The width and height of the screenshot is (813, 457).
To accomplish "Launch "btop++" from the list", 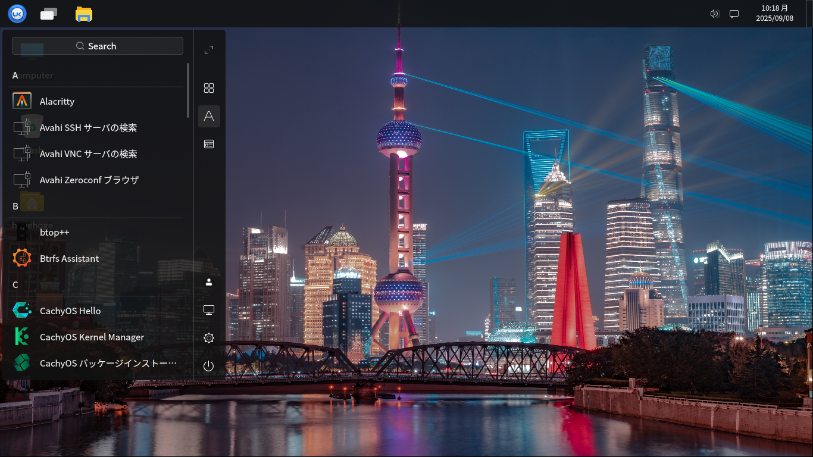I will [98, 232].
